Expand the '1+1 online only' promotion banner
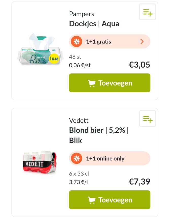169x220 pixels. click(x=109, y=158)
